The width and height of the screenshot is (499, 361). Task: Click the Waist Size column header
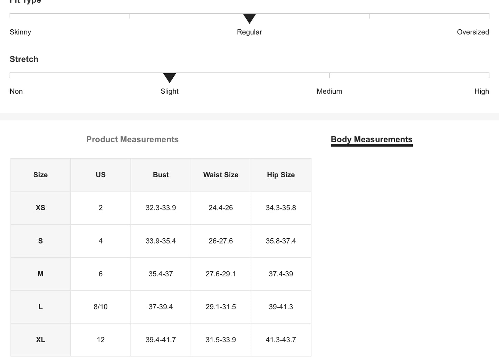221,175
